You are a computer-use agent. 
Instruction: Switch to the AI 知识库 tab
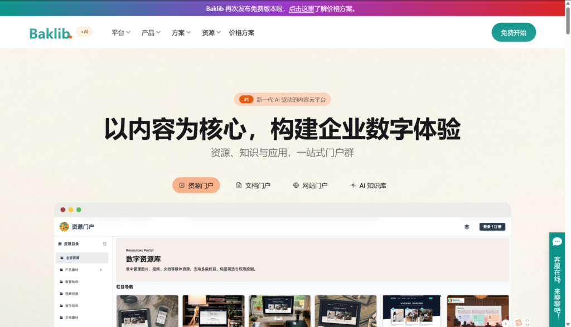368,185
